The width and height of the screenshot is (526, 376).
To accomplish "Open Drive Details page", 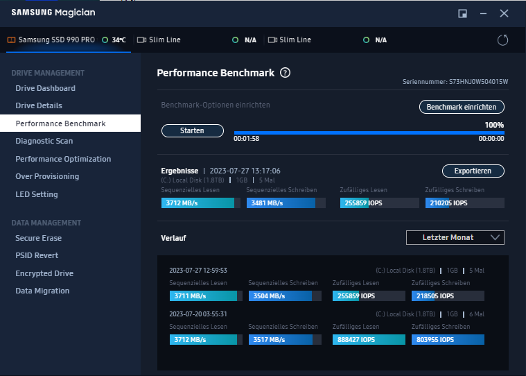I will pyautogui.click(x=39, y=105).
